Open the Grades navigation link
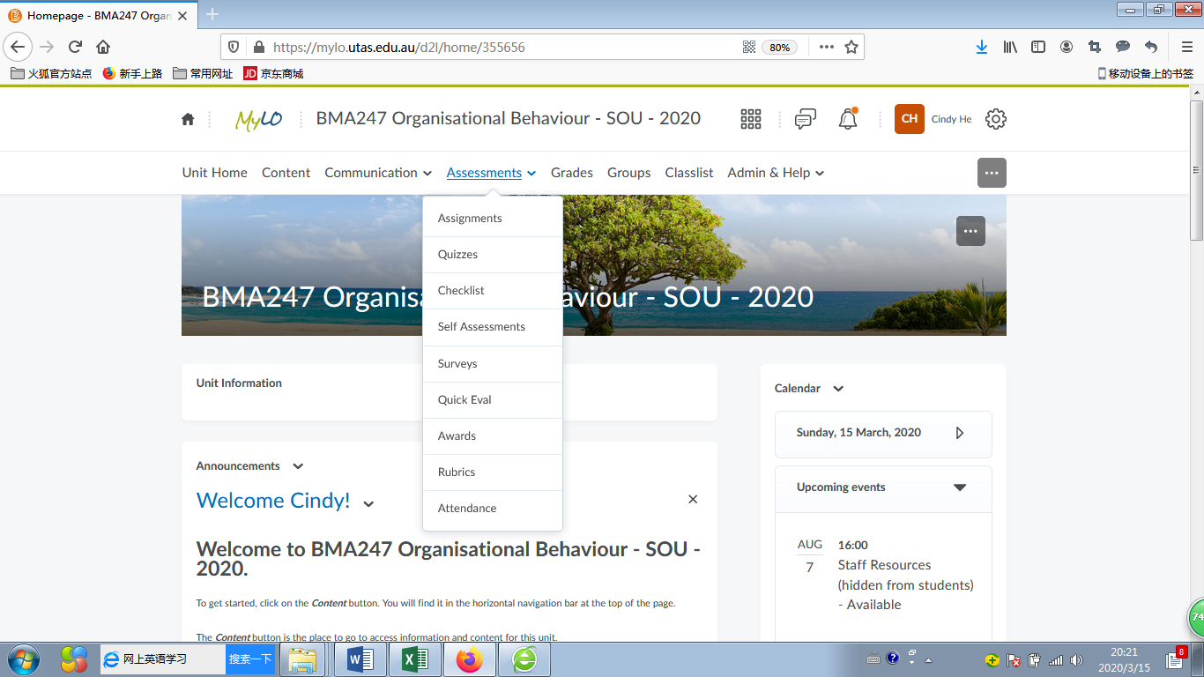 572,173
